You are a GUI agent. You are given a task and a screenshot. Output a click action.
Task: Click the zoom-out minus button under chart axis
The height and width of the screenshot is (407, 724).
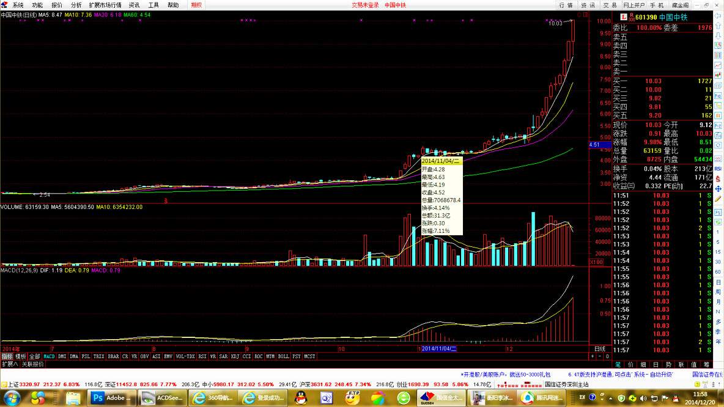pyautogui.click(x=600, y=356)
